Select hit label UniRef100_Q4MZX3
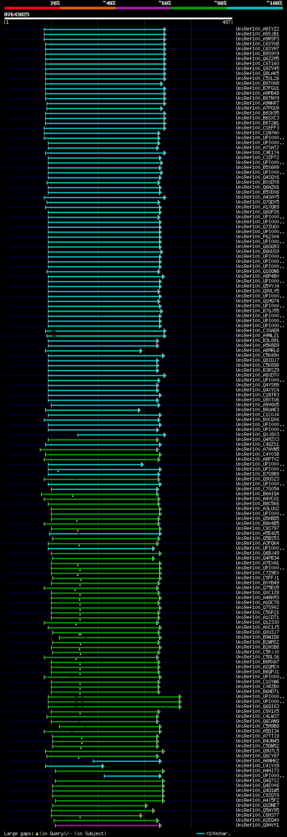287x837 pixels. [257, 439]
